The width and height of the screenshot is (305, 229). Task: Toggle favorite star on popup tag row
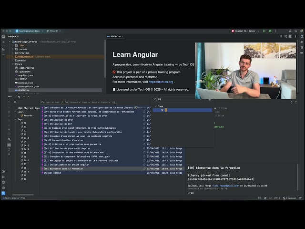(x=162, y=110)
